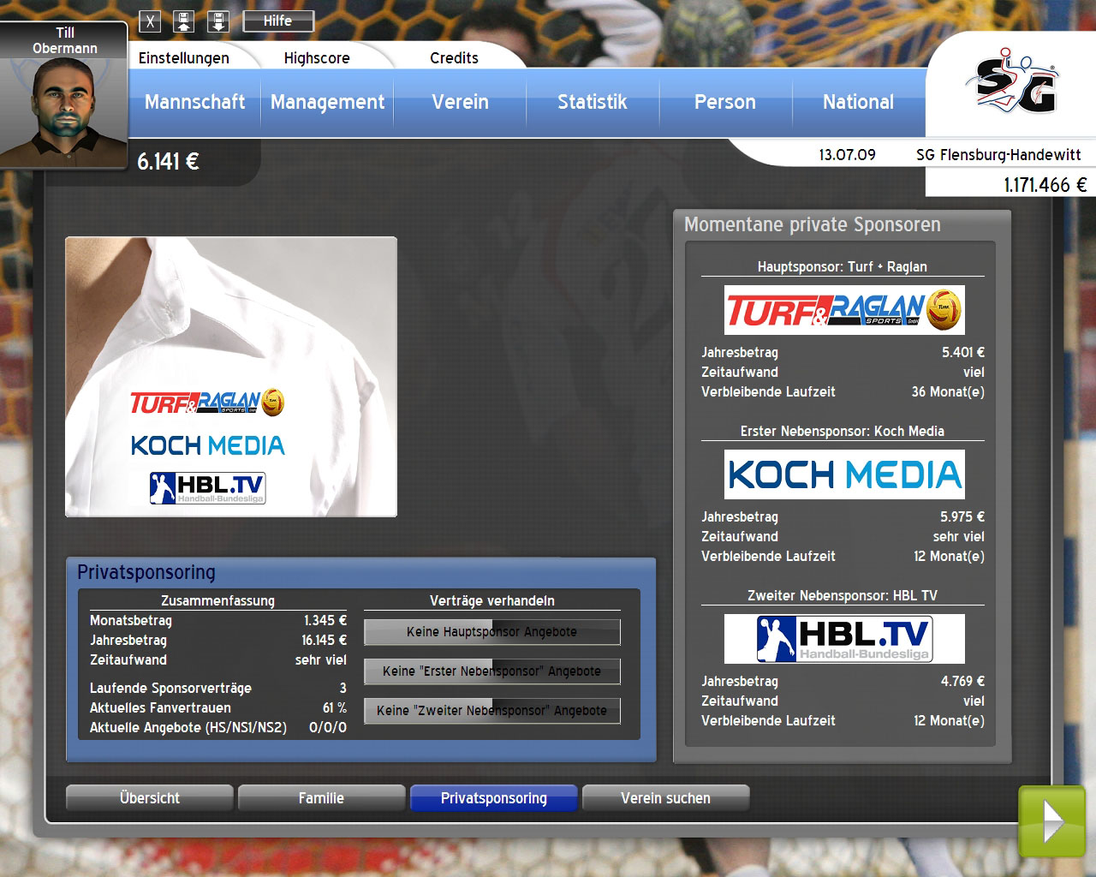Click HBL.TV logo under Zweiter Nebensponsor heading
1096x877 pixels.
844,639
